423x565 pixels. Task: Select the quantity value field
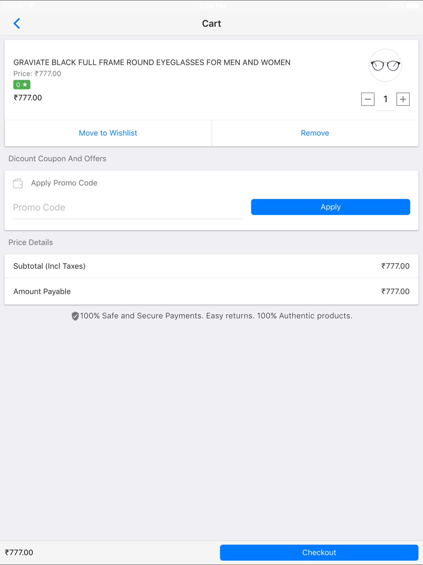coord(385,99)
